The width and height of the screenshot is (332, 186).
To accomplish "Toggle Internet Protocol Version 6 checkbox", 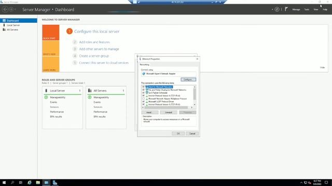I will (143, 104).
